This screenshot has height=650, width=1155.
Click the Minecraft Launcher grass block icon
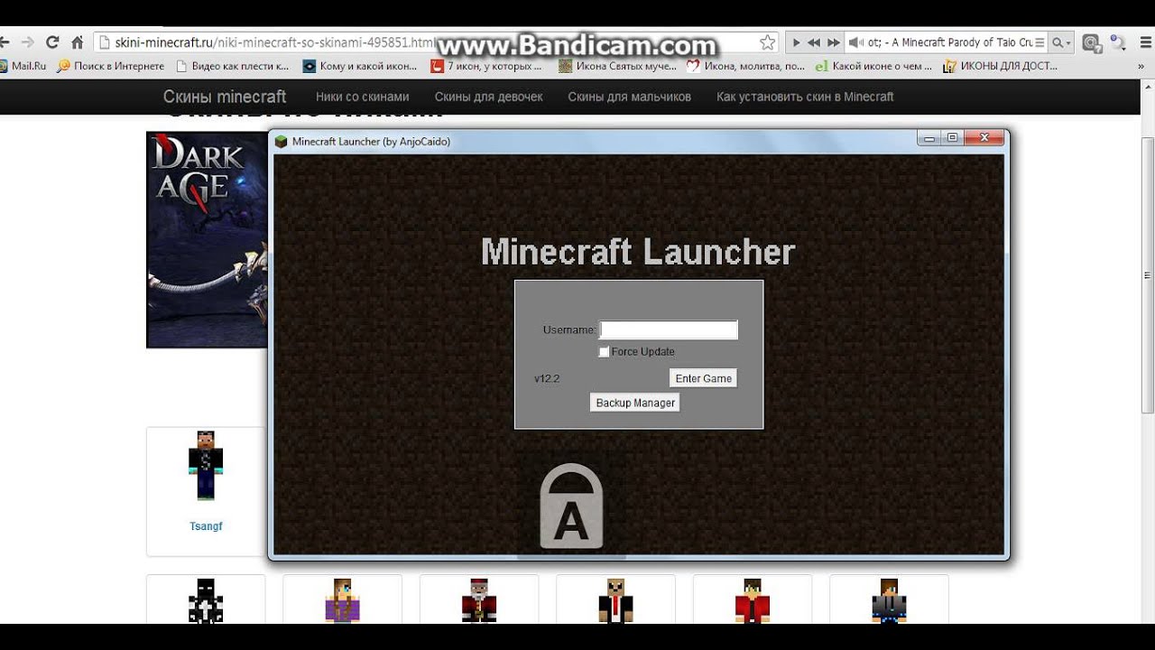click(281, 142)
